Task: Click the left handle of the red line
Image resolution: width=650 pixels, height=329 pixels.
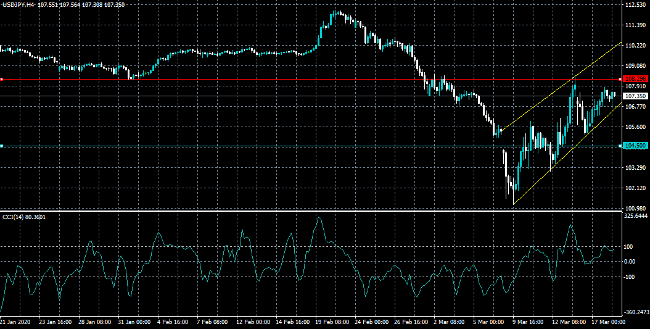Action: (x=2, y=79)
